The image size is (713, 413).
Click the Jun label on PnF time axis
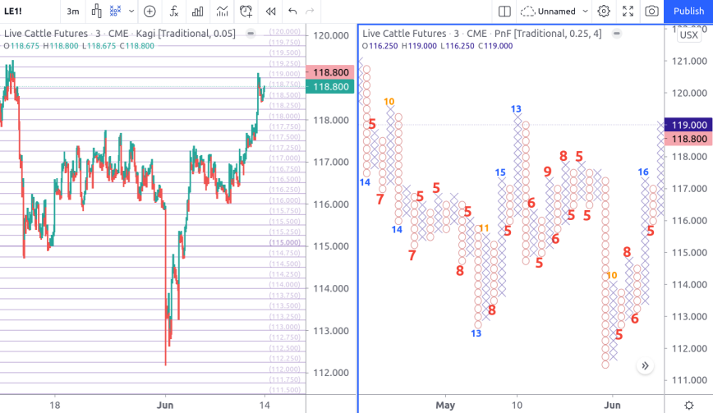click(612, 405)
